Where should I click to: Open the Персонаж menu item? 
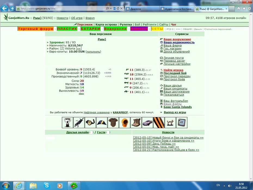[x=85, y=24]
